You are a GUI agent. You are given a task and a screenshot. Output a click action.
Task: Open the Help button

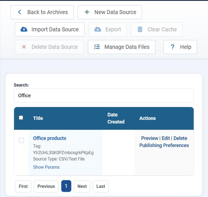coord(180,47)
